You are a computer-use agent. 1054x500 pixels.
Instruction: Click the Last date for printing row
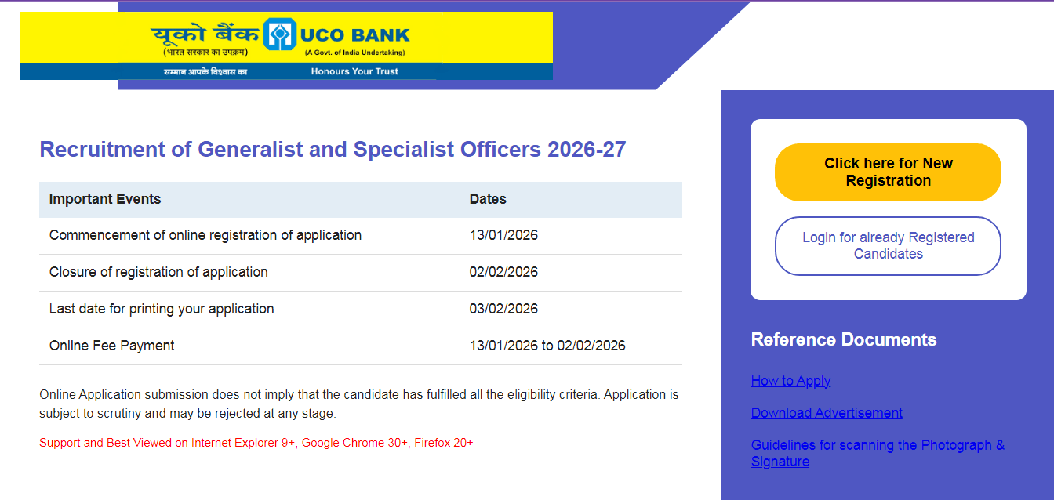tap(162, 309)
